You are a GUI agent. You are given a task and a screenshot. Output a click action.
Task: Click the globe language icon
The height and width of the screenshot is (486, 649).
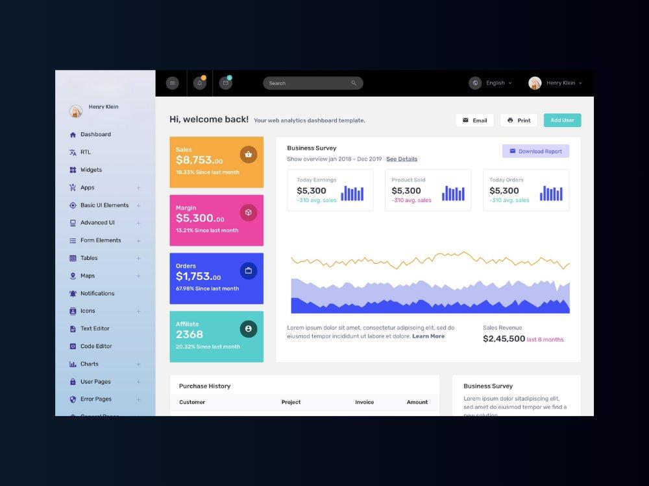[475, 83]
